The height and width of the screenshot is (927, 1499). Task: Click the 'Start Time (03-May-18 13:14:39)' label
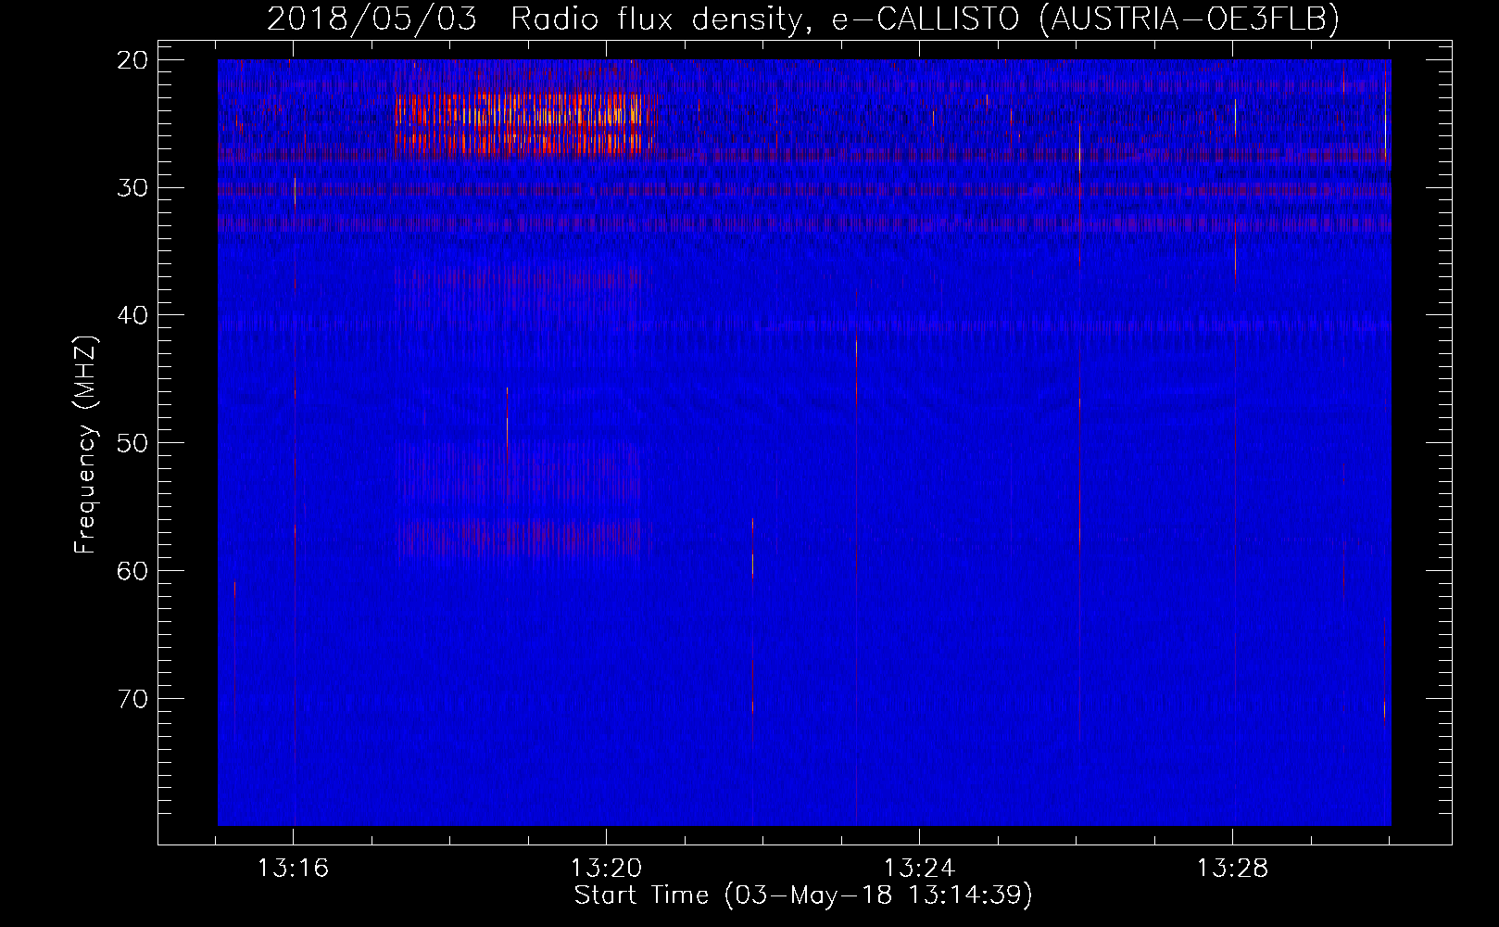tap(803, 895)
